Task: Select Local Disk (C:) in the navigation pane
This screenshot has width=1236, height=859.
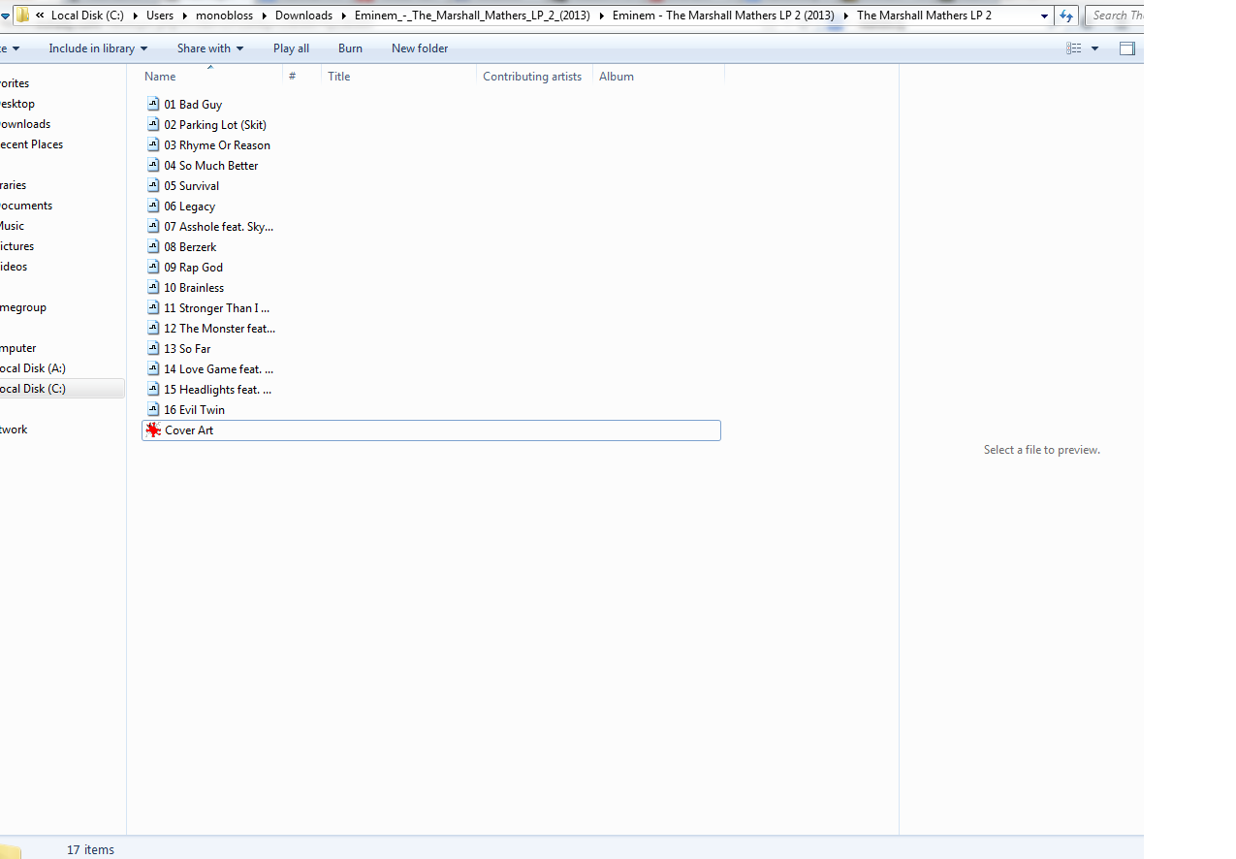Action: pos(33,389)
